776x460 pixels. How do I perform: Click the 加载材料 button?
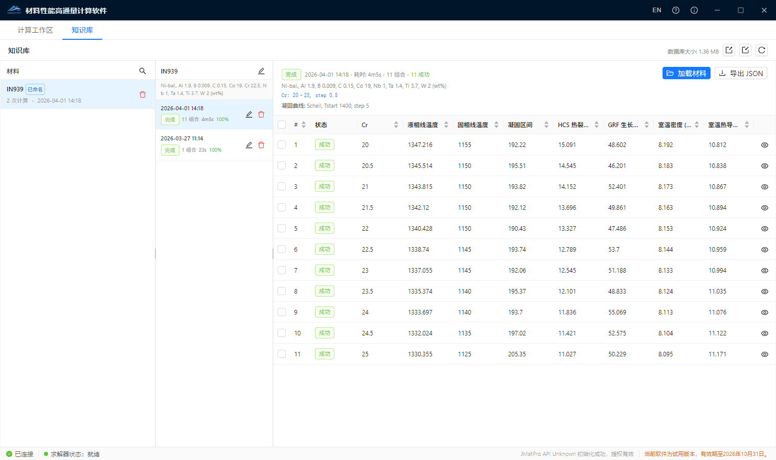pos(686,73)
